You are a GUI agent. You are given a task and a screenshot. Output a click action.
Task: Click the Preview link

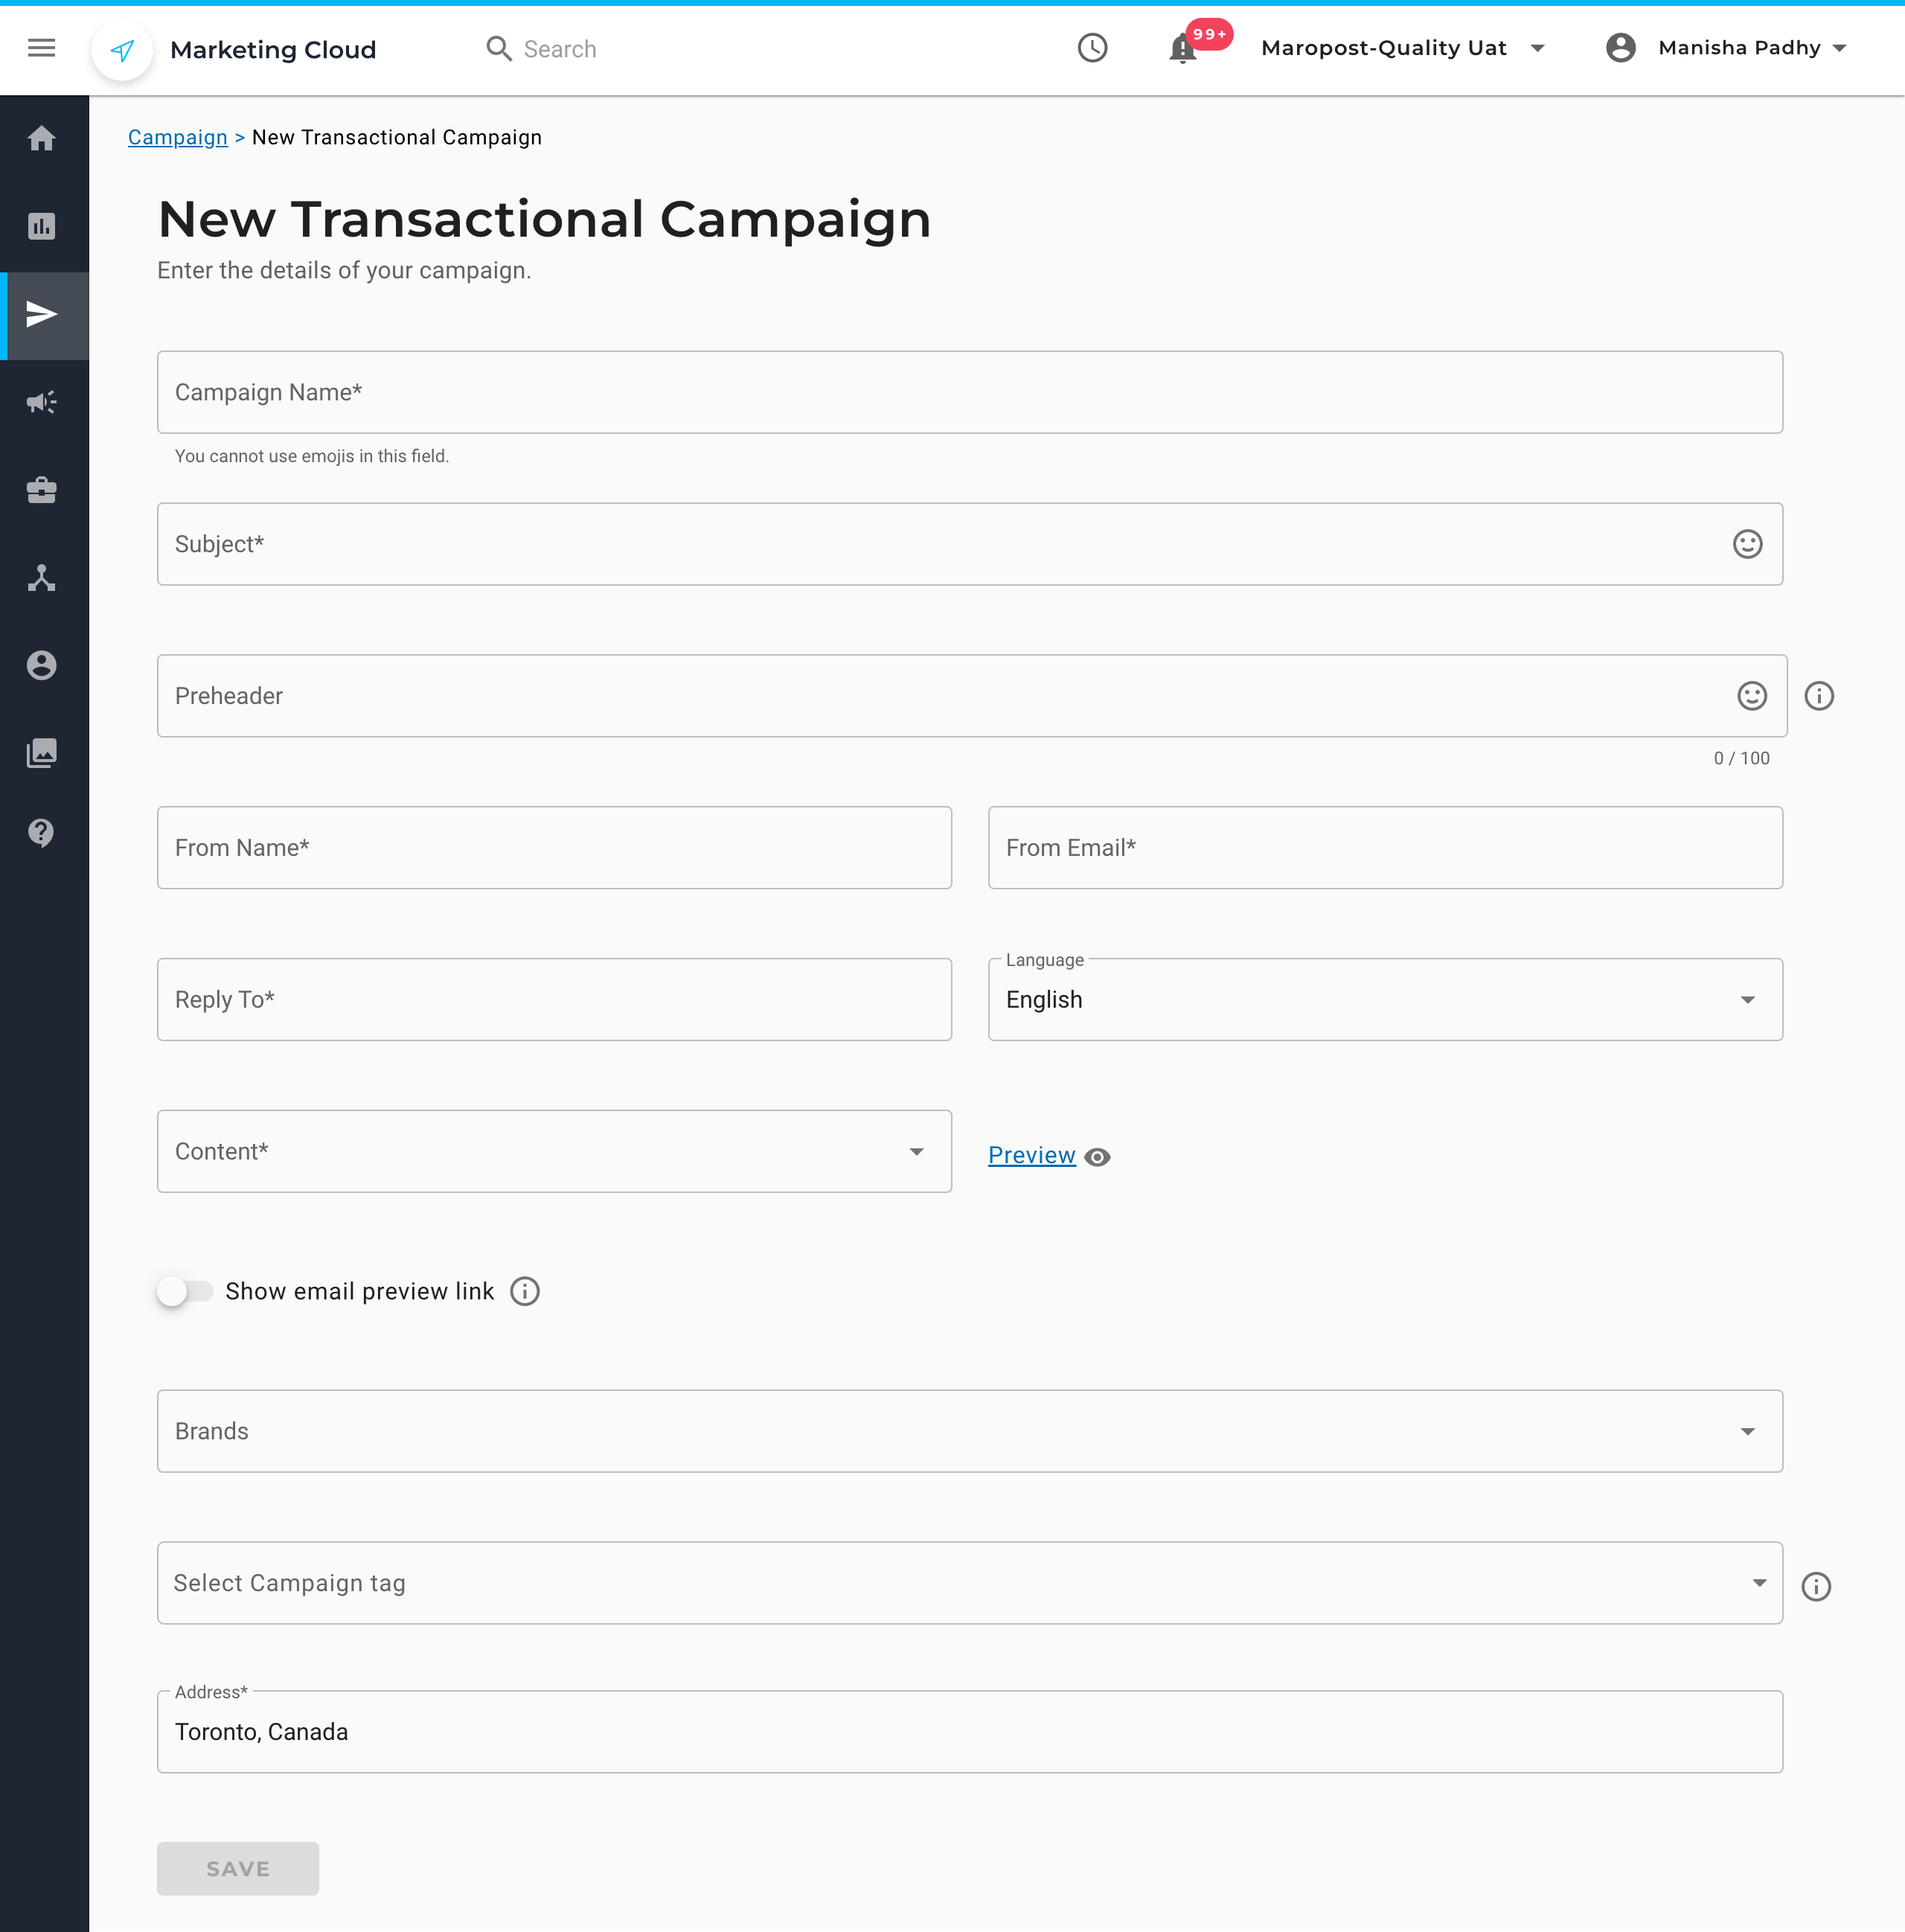click(1031, 1155)
